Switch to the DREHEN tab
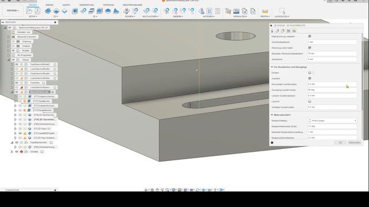Screen dimensions: 369x207 click(x=49, y=5)
